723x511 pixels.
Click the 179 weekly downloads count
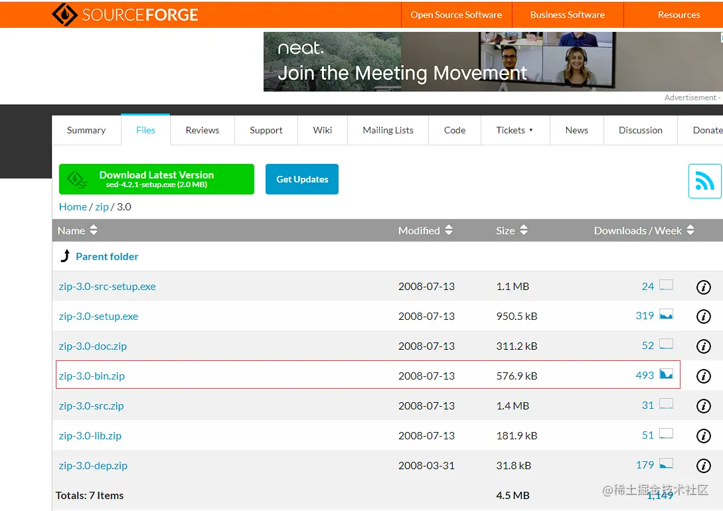[645, 465]
